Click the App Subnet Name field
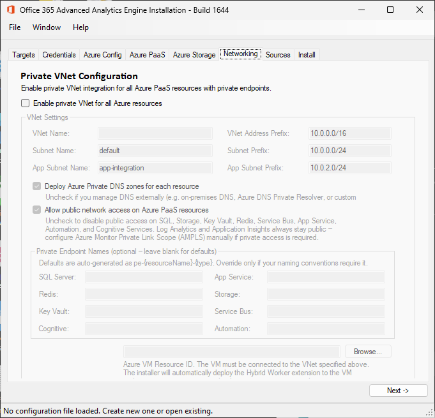435x418 pixels. (155, 168)
